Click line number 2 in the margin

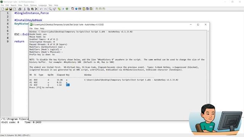[8, 17]
